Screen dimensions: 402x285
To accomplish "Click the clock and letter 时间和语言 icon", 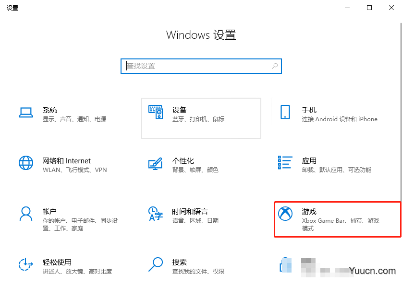I will coord(156,214).
